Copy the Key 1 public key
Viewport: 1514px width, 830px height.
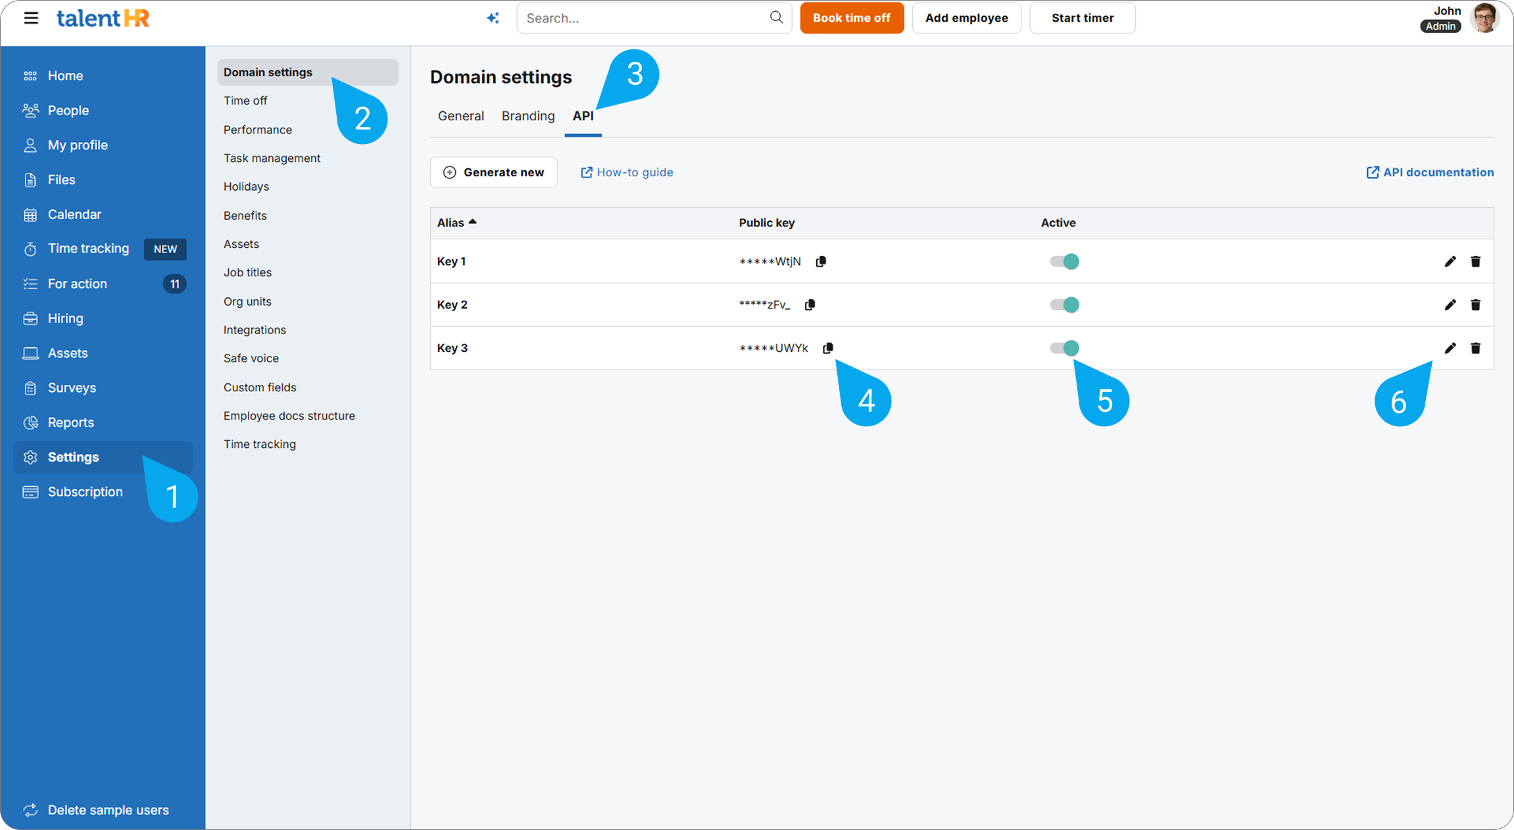(x=821, y=262)
